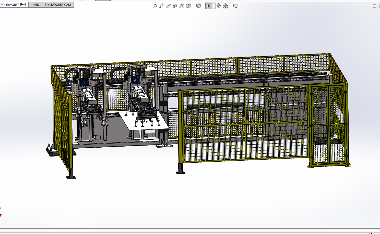Click the Apply Scene icon

[x=225, y=6]
